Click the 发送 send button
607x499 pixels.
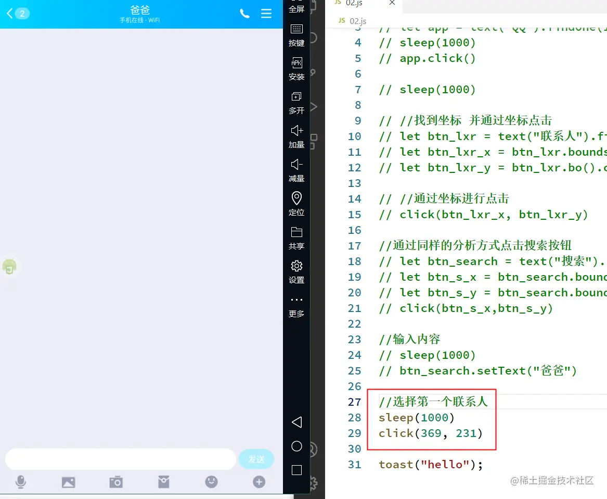tap(256, 459)
